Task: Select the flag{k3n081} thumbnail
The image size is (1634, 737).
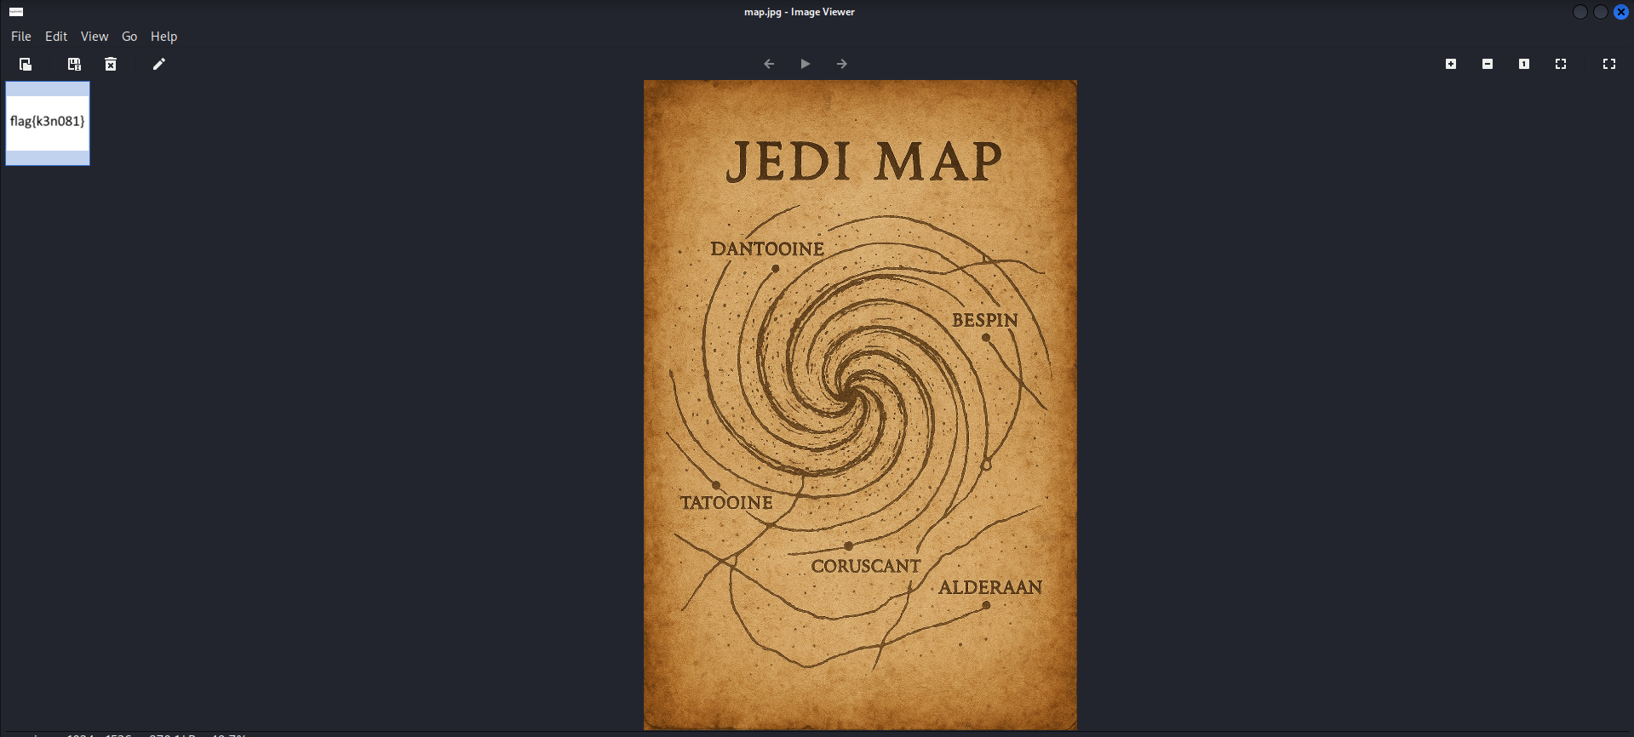Action: point(48,123)
